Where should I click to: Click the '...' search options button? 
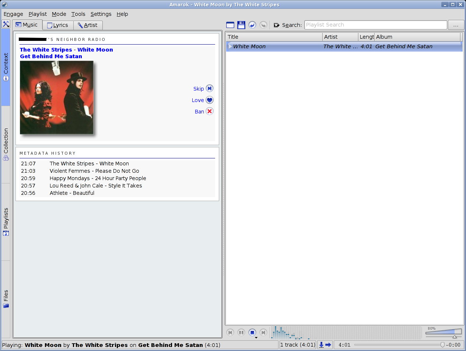tap(456, 25)
